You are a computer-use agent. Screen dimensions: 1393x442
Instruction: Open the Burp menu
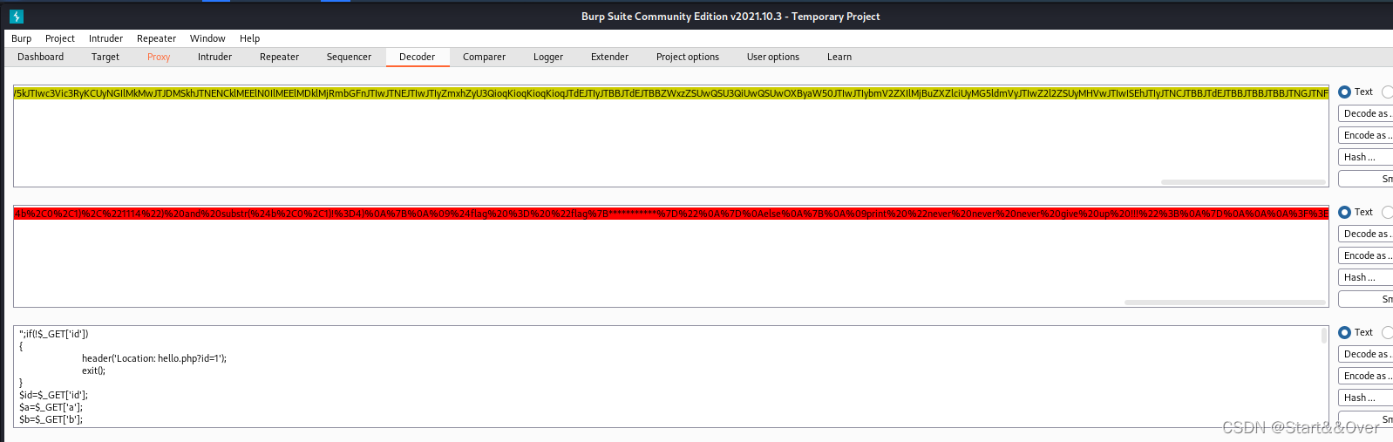coord(22,38)
